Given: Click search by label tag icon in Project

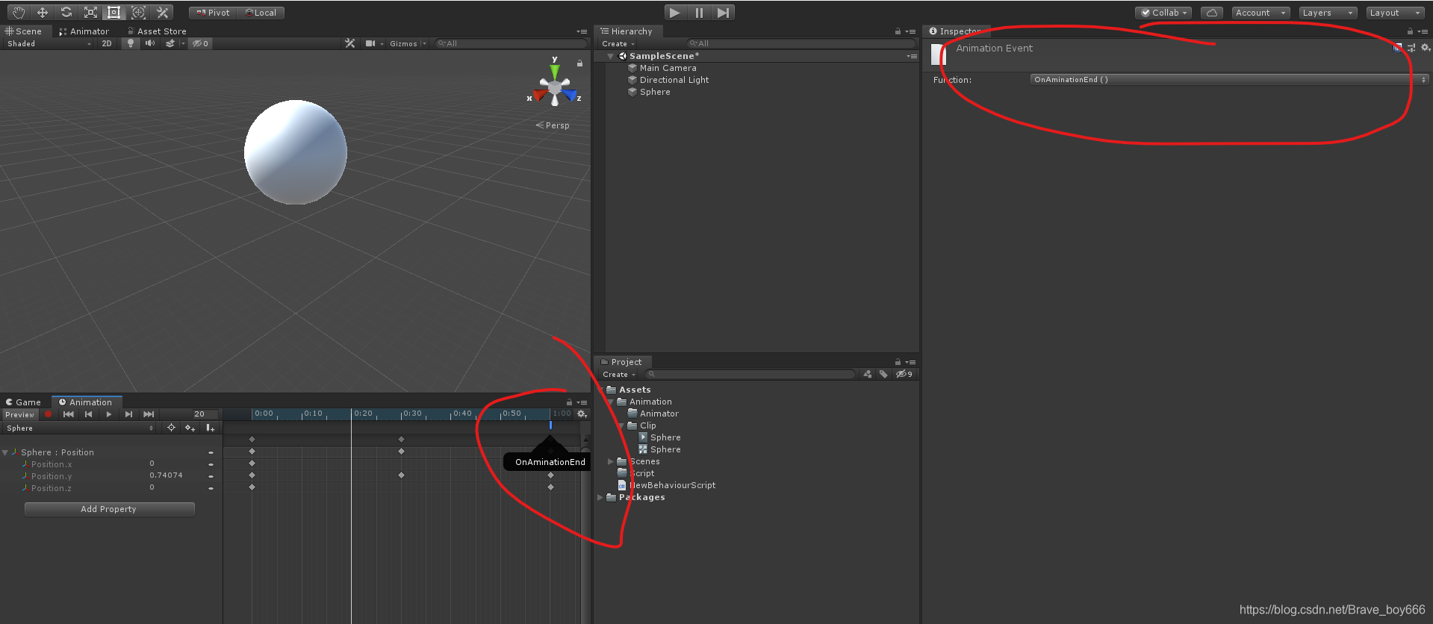Looking at the screenshot, I should point(883,375).
